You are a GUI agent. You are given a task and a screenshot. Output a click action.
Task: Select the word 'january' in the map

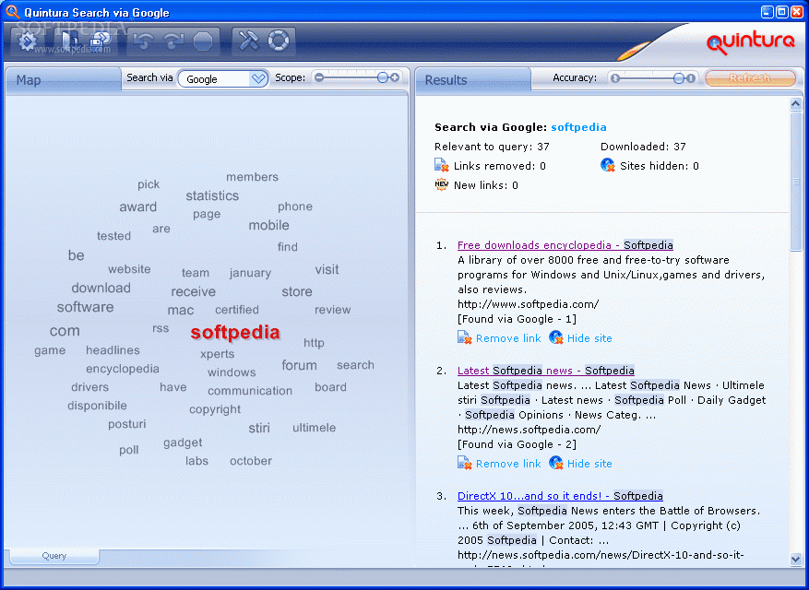coord(250,274)
